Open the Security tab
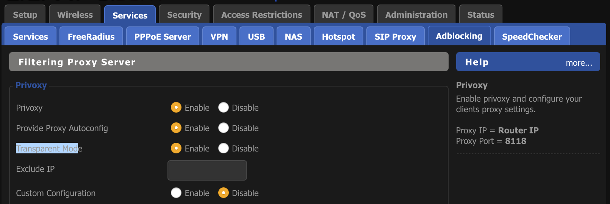The width and height of the screenshot is (610, 204). pyautogui.click(x=184, y=15)
